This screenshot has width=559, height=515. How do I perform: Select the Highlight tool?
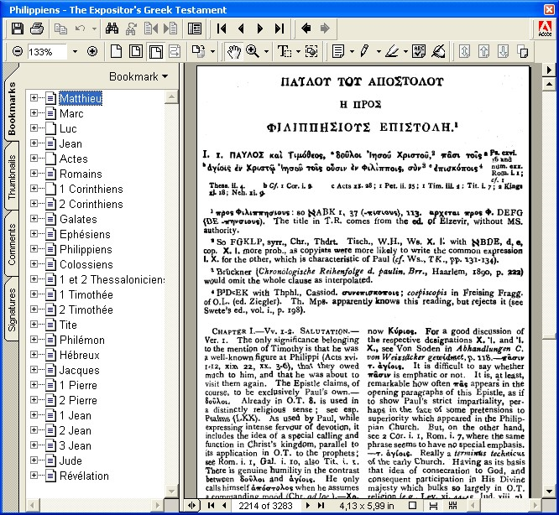point(392,52)
